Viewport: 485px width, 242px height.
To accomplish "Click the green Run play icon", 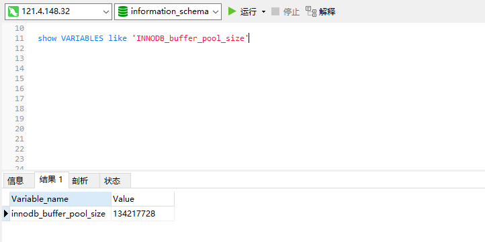I will click(x=232, y=11).
